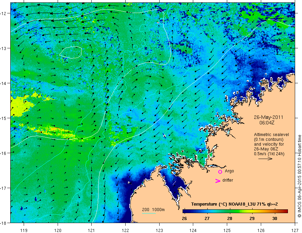Click the colorbar tick label 29
This screenshot has width=302, height=233.
coord(252,219)
